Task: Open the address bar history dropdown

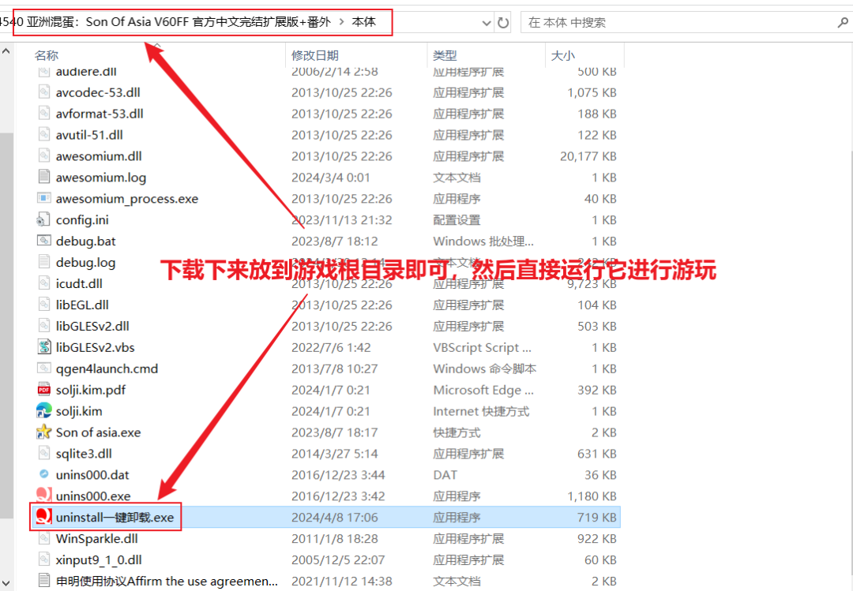Action: (487, 23)
